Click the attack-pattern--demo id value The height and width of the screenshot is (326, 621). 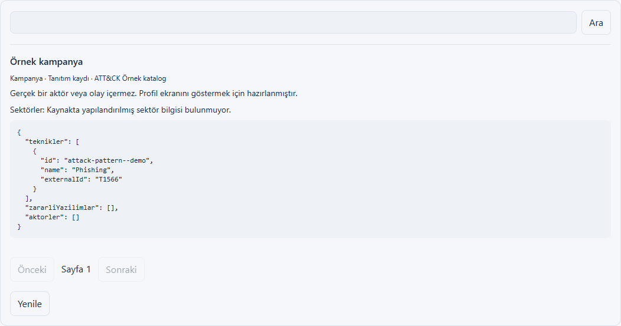pos(106,160)
